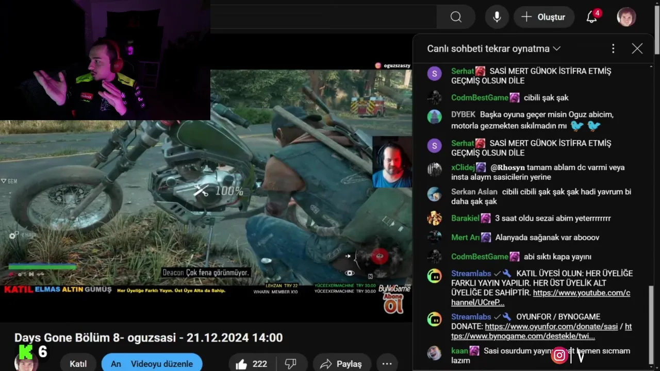Viewport: 660px width, 371px height.
Task: Close the live chat panel
Action: click(637, 48)
